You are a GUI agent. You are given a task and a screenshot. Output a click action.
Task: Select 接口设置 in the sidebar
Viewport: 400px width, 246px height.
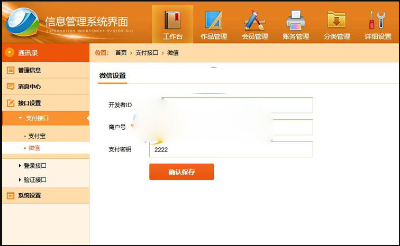29,103
